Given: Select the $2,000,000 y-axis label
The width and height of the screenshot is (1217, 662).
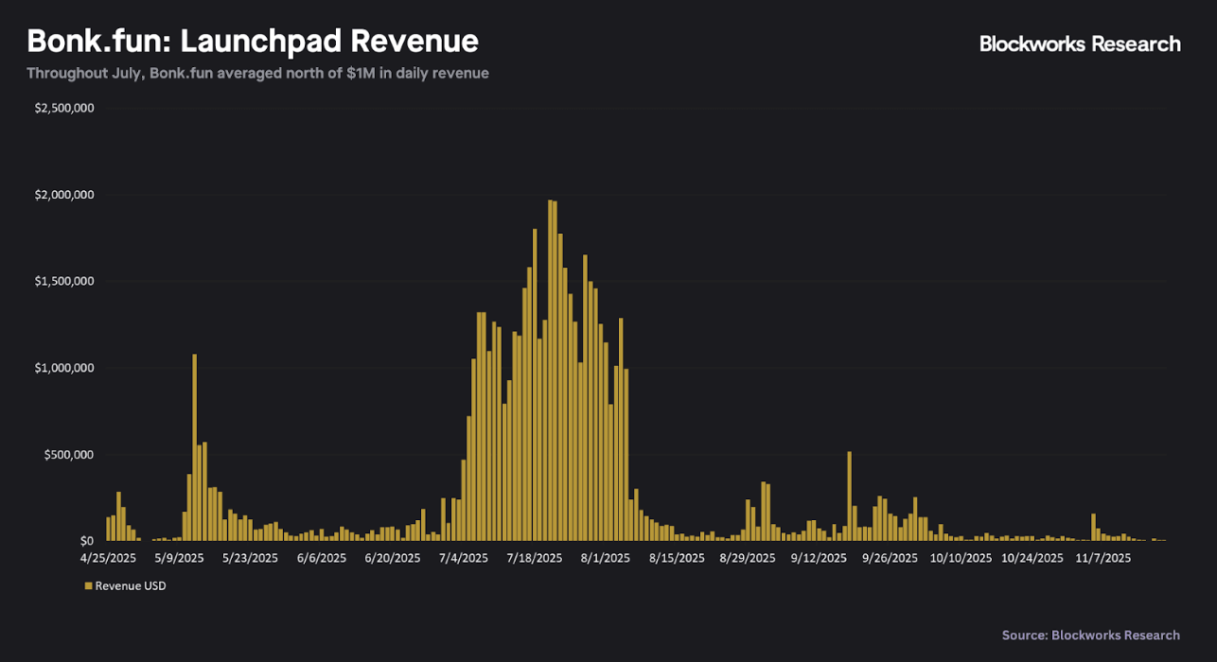Looking at the screenshot, I should click(x=63, y=195).
